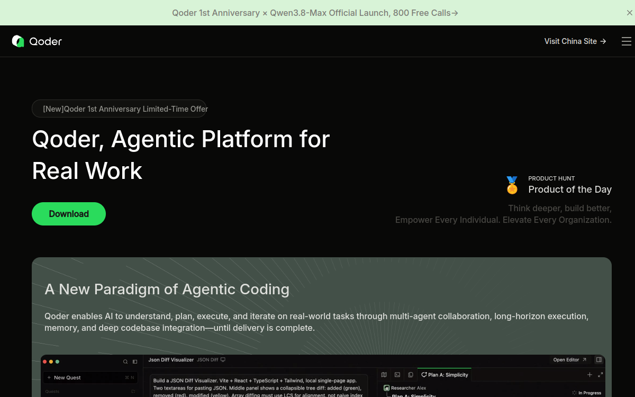Click 'Empower Every Individual. Elevate Every Organization.' text
The image size is (635, 397).
point(503,220)
